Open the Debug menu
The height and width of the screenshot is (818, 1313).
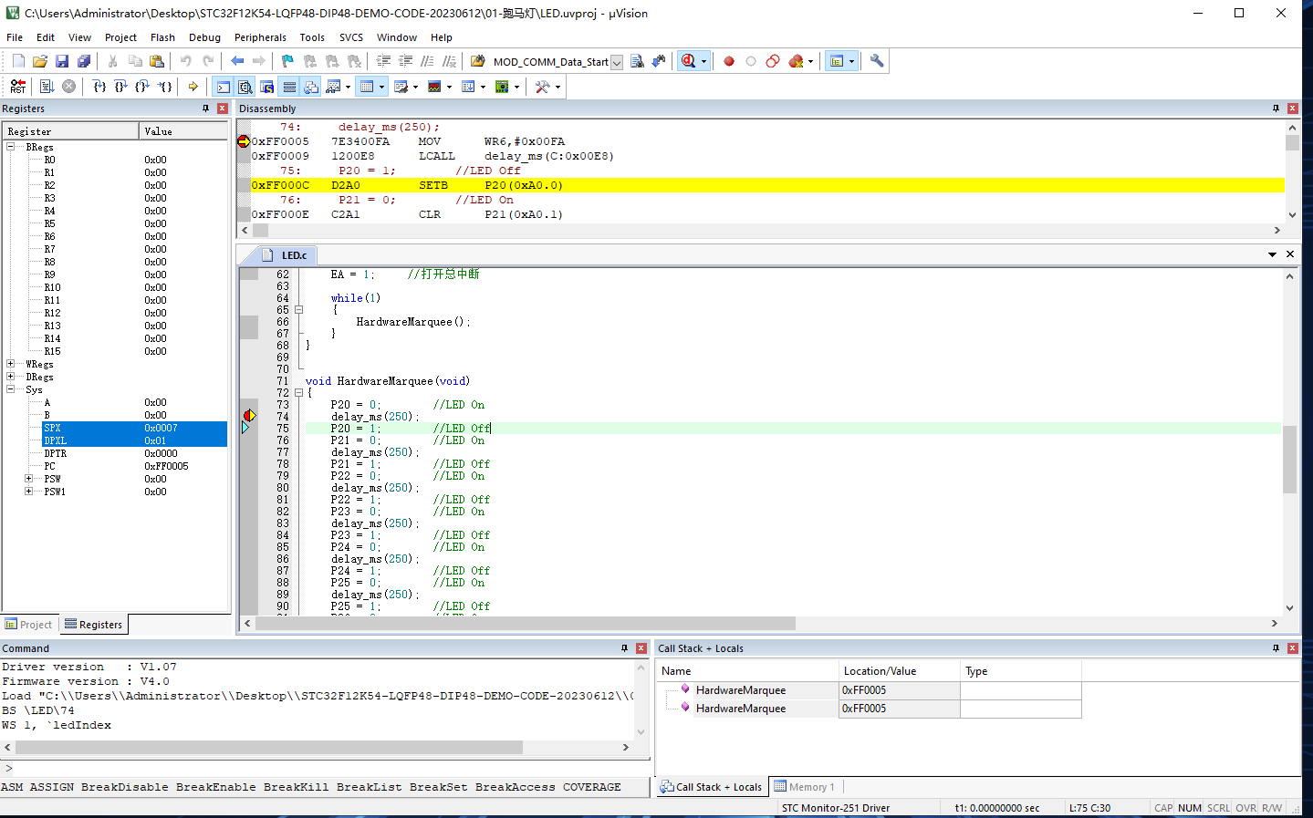click(x=204, y=37)
